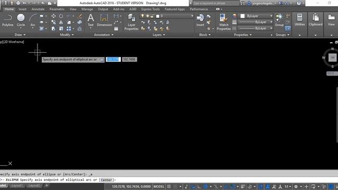This screenshot has height=190, width=338.
Task: Expand the Modify panel
Action: 67,35
